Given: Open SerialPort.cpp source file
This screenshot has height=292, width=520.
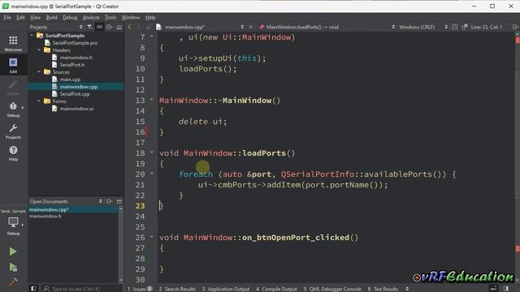Looking at the screenshot, I should (75, 94).
